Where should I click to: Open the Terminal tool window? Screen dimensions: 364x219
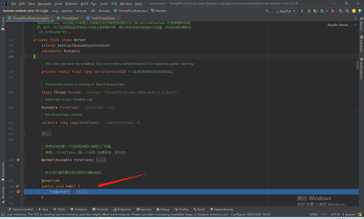coord(100,209)
